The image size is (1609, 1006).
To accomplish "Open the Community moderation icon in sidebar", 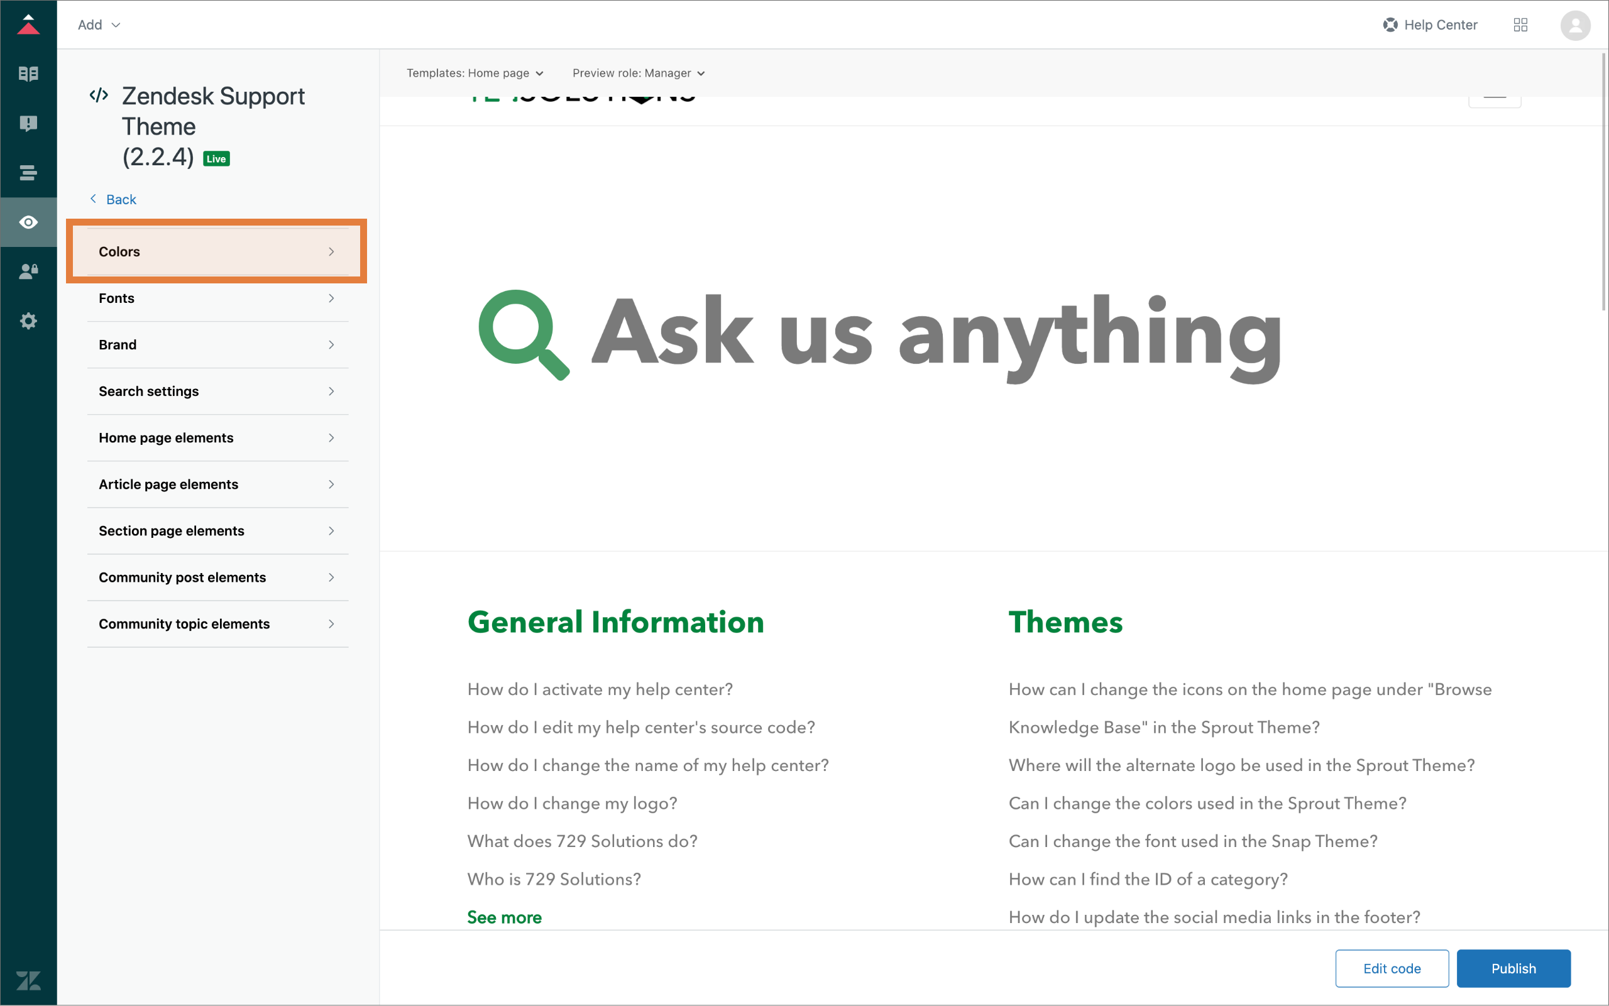I will tap(28, 123).
